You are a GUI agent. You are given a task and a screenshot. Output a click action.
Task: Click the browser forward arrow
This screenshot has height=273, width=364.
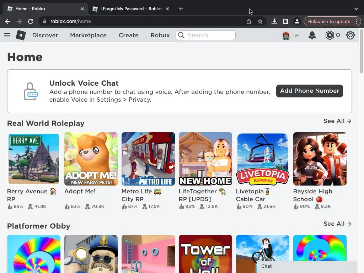tap(19, 21)
